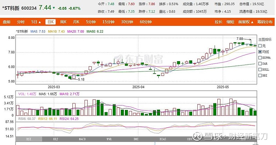
Task: Enable the BBI indicator checkbox
Action: tap(260, 75)
